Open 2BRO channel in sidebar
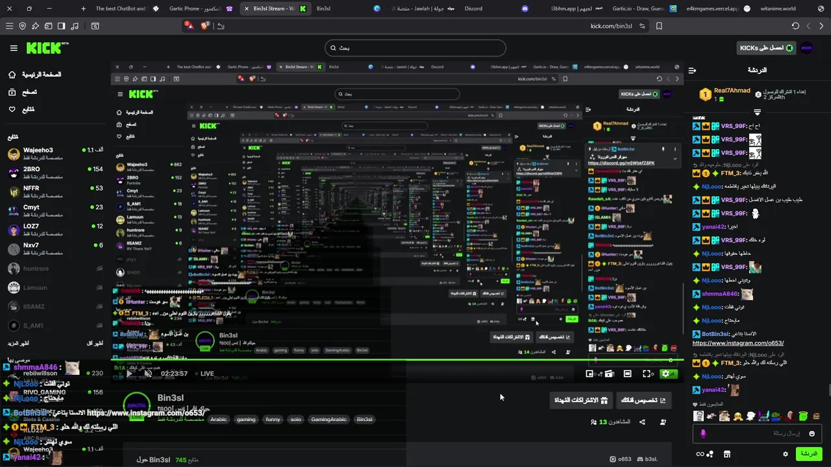The image size is (831, 467). (x=55, y=173)
